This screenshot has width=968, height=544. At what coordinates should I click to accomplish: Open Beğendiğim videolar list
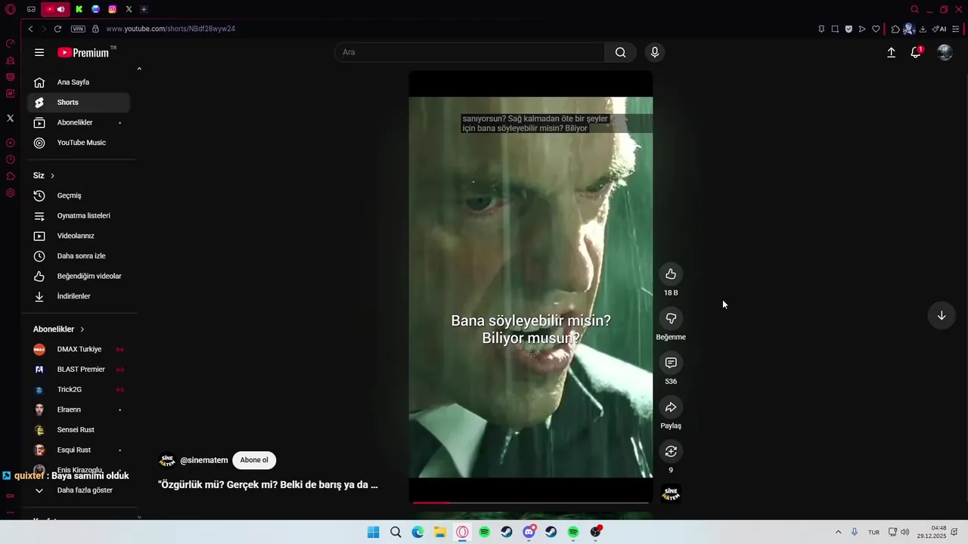pos(79,276)
